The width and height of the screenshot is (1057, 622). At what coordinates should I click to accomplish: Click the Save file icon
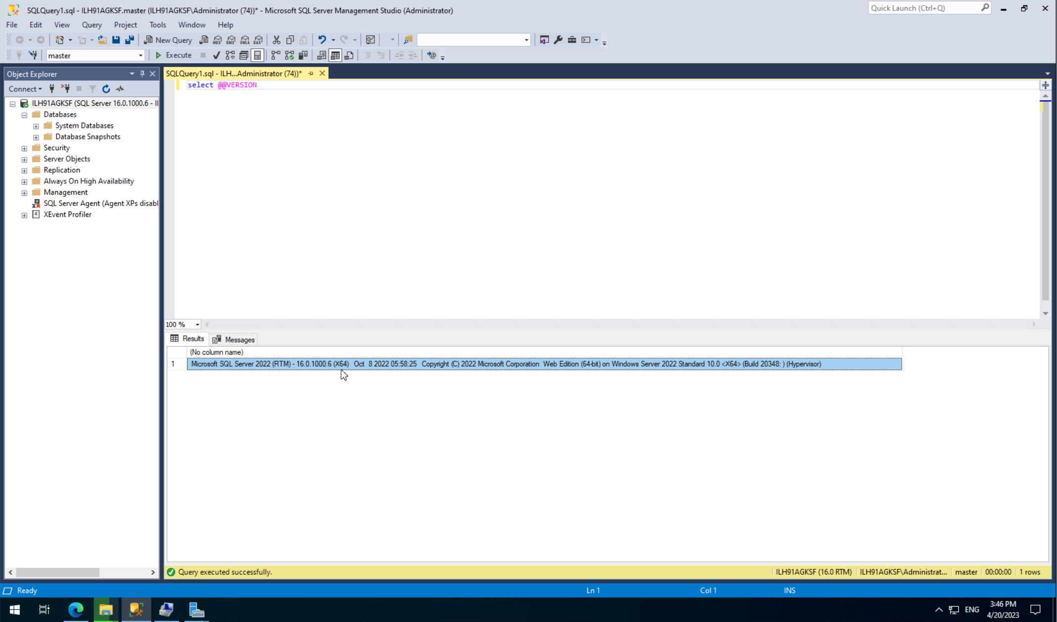pyautogui.click(x=116, y=40)
